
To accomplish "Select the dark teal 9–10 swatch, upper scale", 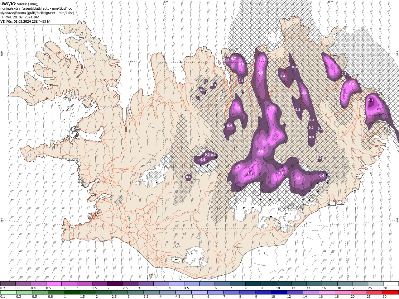I will (268, 284).
